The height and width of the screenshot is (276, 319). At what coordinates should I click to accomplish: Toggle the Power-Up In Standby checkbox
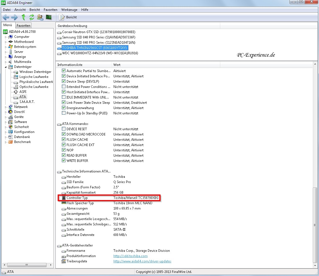[x=64, y=113]
